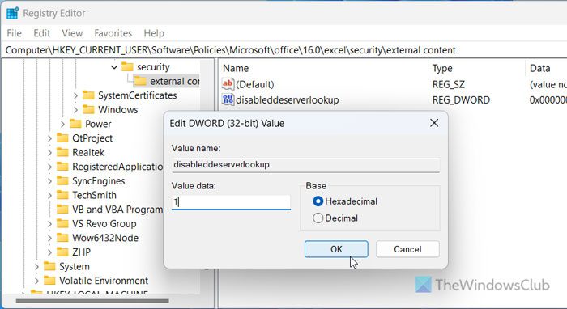Select the disableddeserverlookup value name

point(288,100)
